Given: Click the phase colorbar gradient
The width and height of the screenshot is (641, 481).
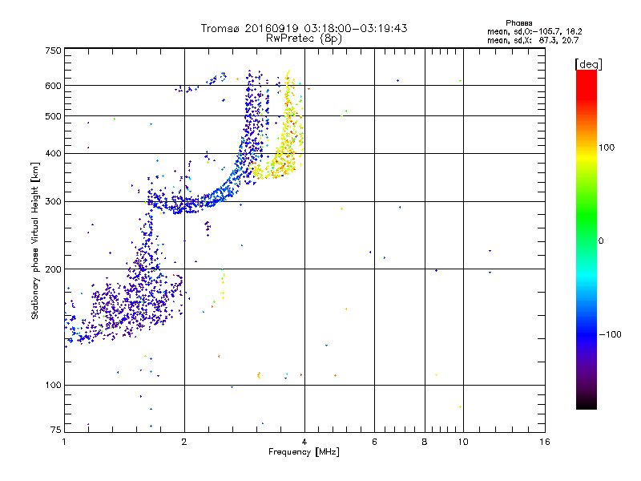Looking at the screenshot, I should coord(587,239).
